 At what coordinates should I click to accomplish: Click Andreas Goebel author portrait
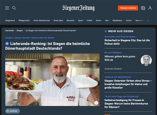pyautogui.click(x=146, y=60)
